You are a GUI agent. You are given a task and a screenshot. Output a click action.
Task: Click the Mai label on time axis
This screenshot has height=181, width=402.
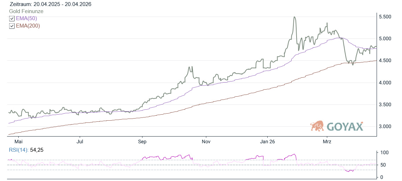pos(18,141)
